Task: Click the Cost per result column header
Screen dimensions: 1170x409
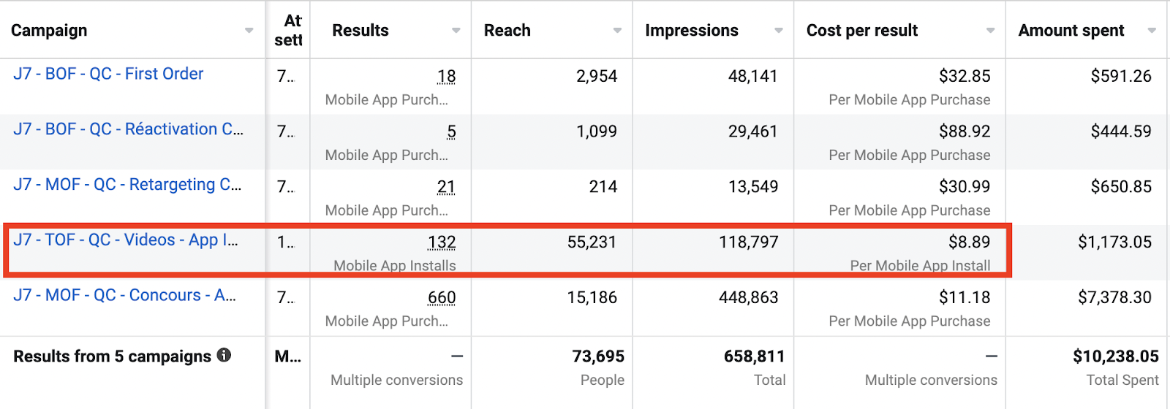Action: point(862,31)
